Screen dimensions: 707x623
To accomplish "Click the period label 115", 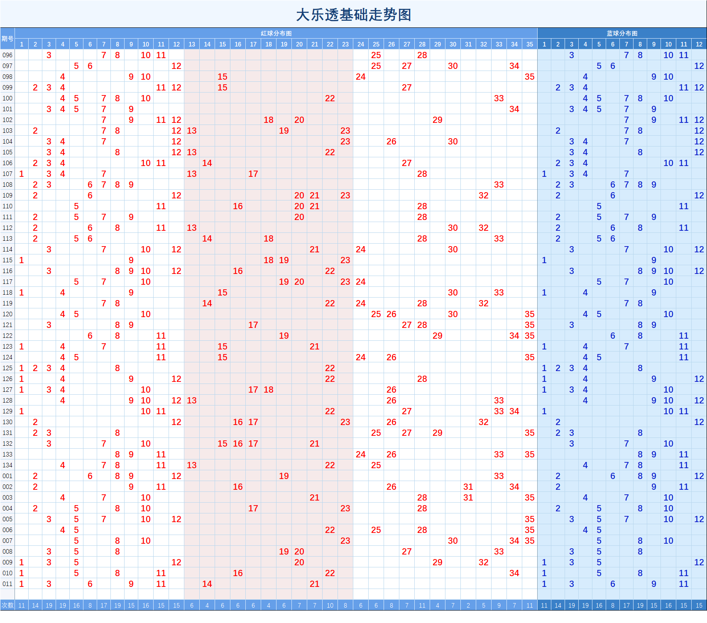I will tap(7, 260).
